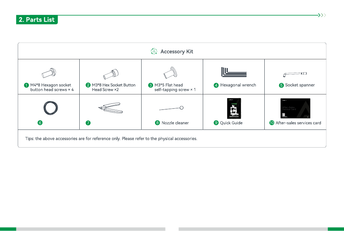
Task: Click the nozzle cleaner needle drawing
Action: [171, 108]
